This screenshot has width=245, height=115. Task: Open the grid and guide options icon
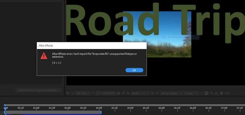coord(93,93)
